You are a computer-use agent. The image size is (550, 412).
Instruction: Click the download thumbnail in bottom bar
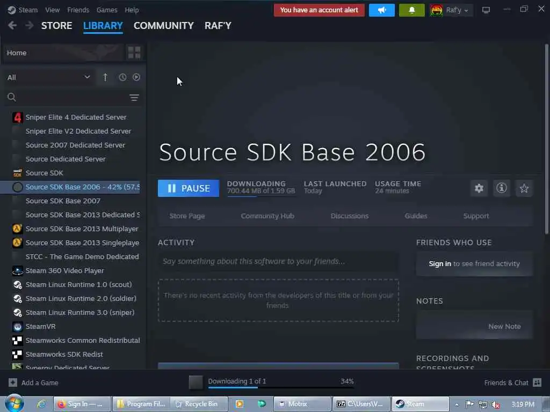tap(196, 382)
